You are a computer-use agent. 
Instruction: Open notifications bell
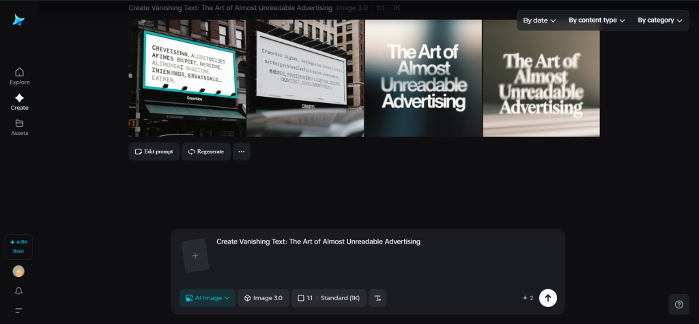click(x=18, y=291)
